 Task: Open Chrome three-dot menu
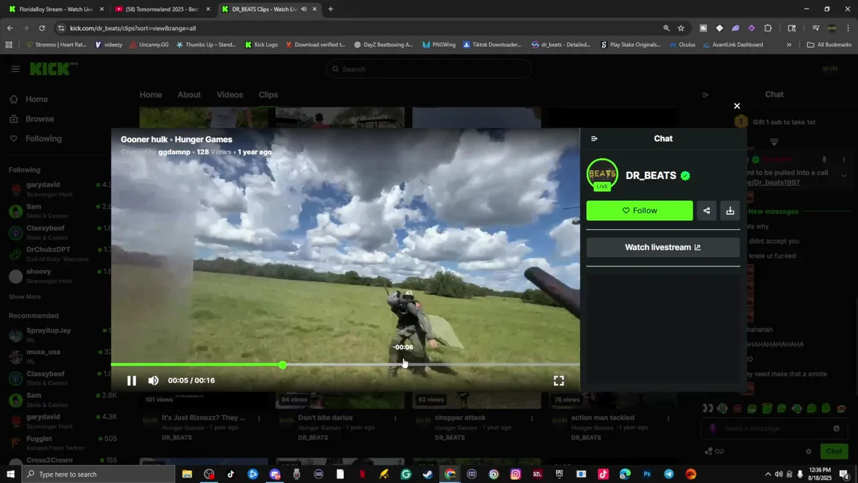847,28
